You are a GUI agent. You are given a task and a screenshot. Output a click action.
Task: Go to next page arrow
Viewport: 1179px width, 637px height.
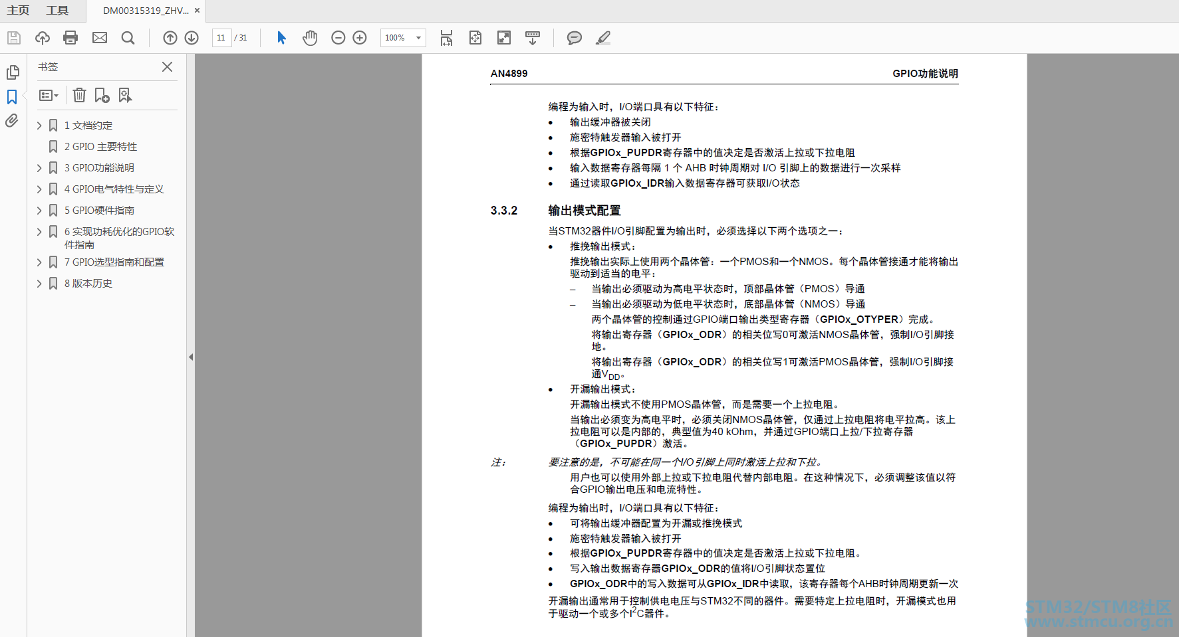(x=192, y=38)
